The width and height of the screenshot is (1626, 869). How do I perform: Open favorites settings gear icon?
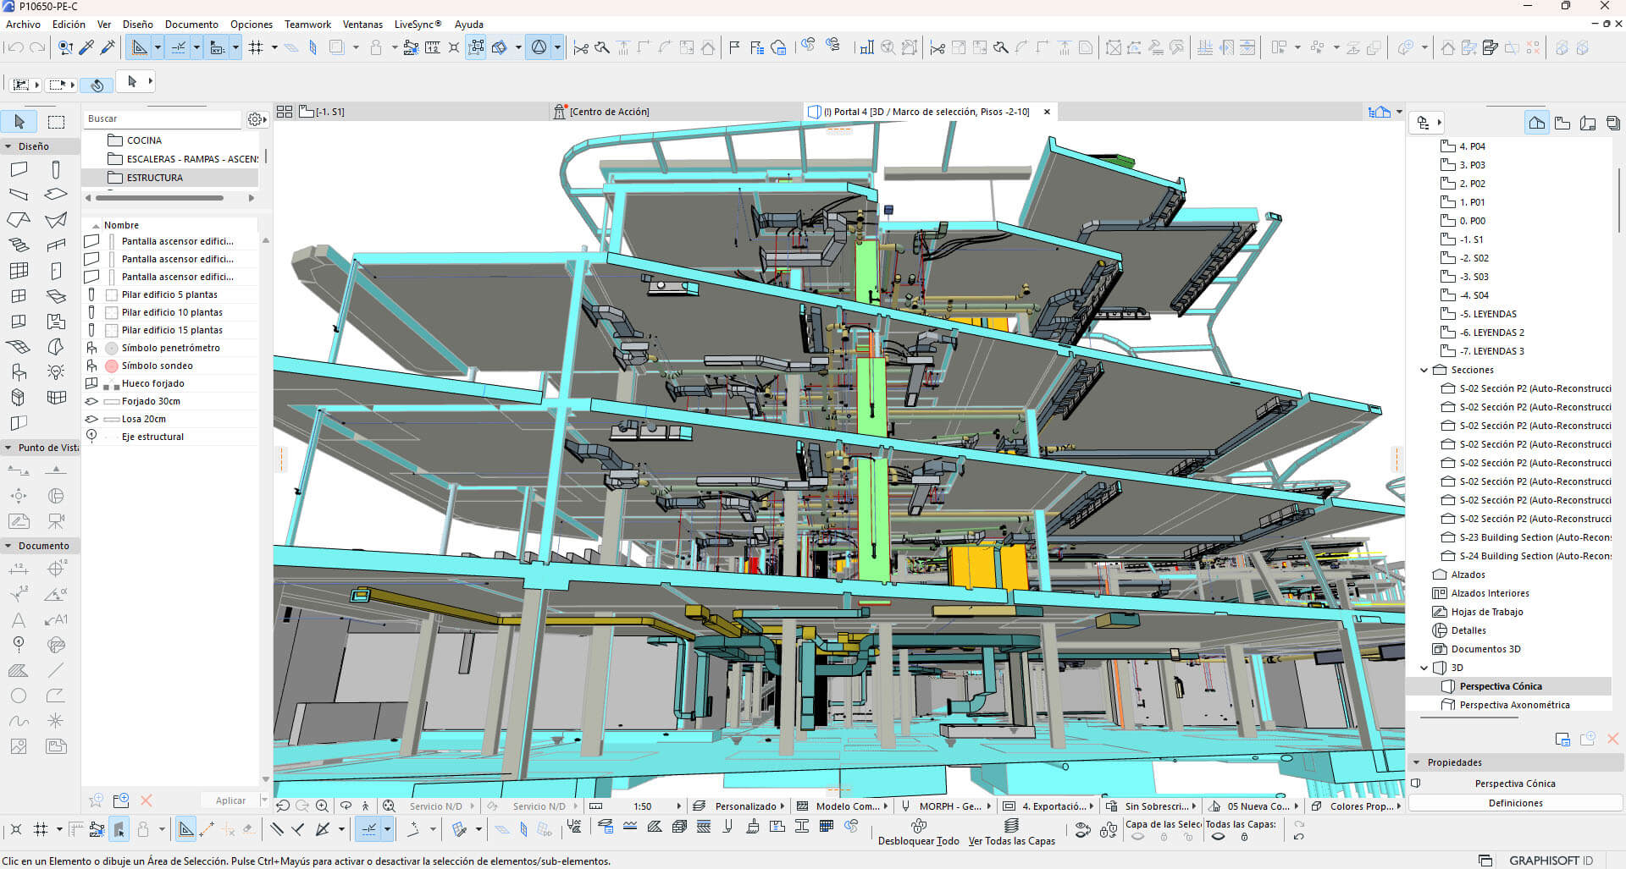pos(254,119)
